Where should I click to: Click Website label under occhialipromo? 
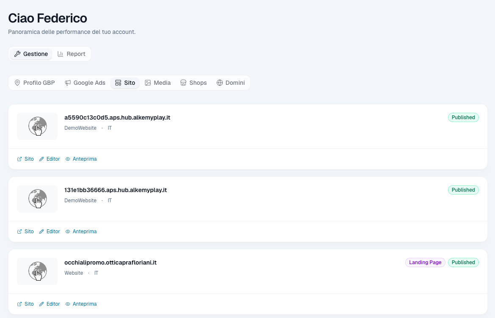(74, 273)
